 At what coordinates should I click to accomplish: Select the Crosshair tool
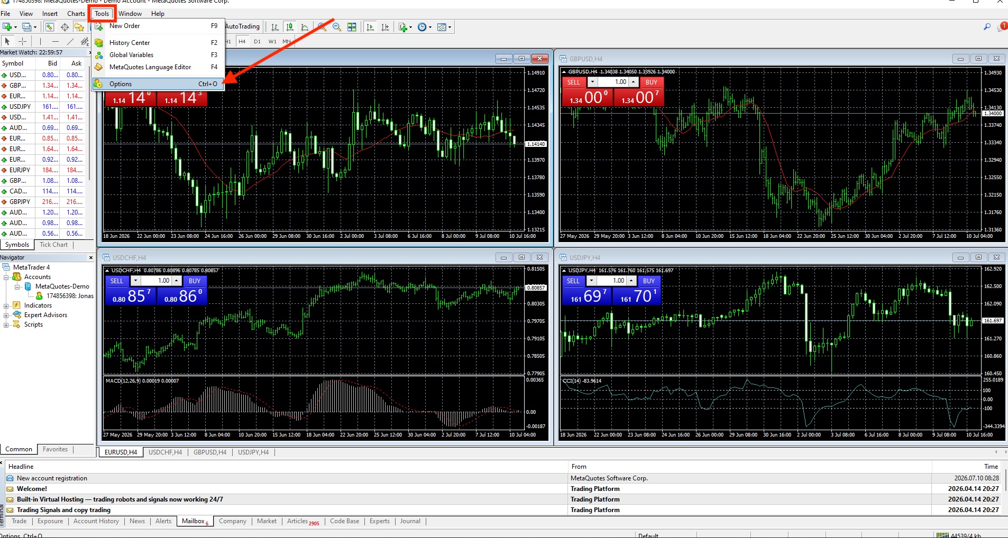pyautogui.click(x=23, y=41)
